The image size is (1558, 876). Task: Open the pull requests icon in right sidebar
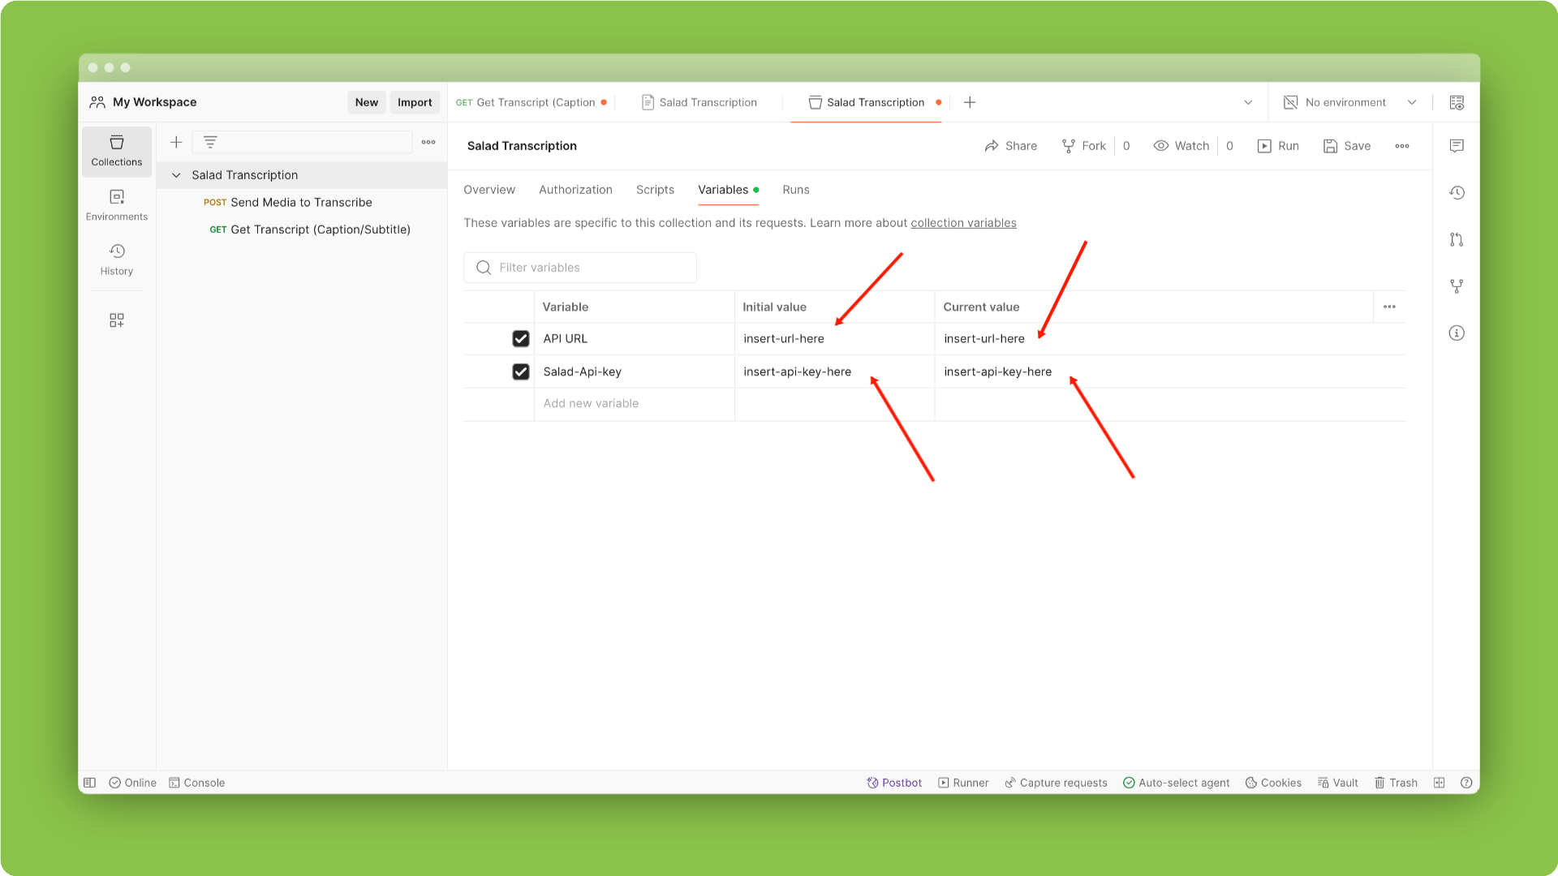tap(1457, 239)
